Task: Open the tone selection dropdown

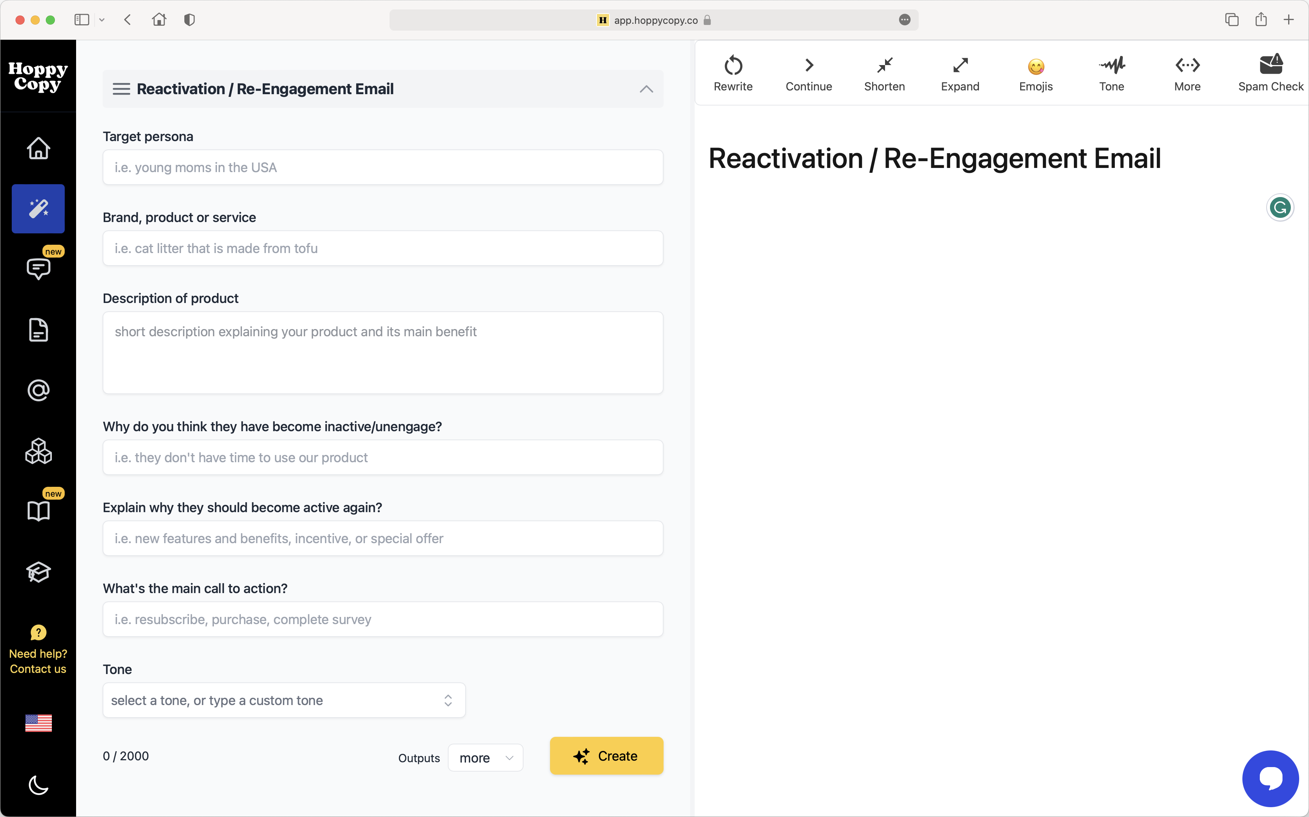Action: pyautogui.click(x=283, y=700)
